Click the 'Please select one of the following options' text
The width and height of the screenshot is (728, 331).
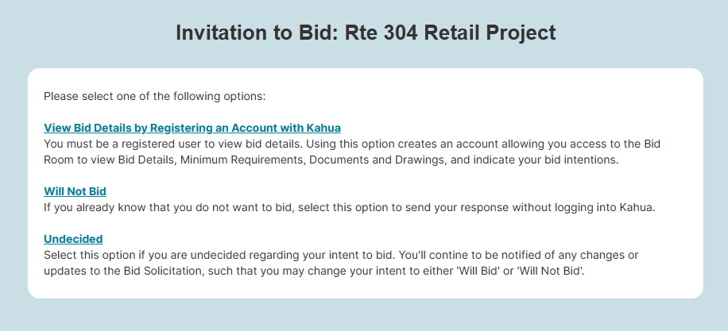[x=154, y=97]
